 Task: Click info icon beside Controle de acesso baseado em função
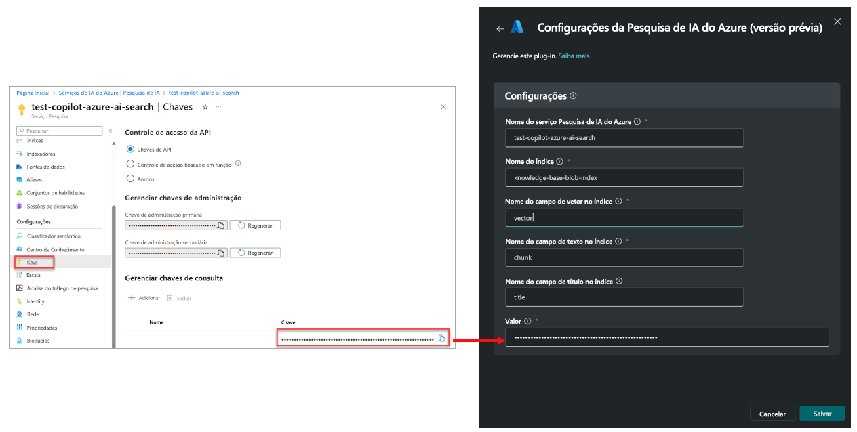pos(238,163)
